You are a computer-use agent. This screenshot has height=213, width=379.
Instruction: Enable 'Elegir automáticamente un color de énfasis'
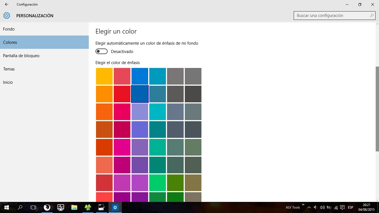pos(101,51)
